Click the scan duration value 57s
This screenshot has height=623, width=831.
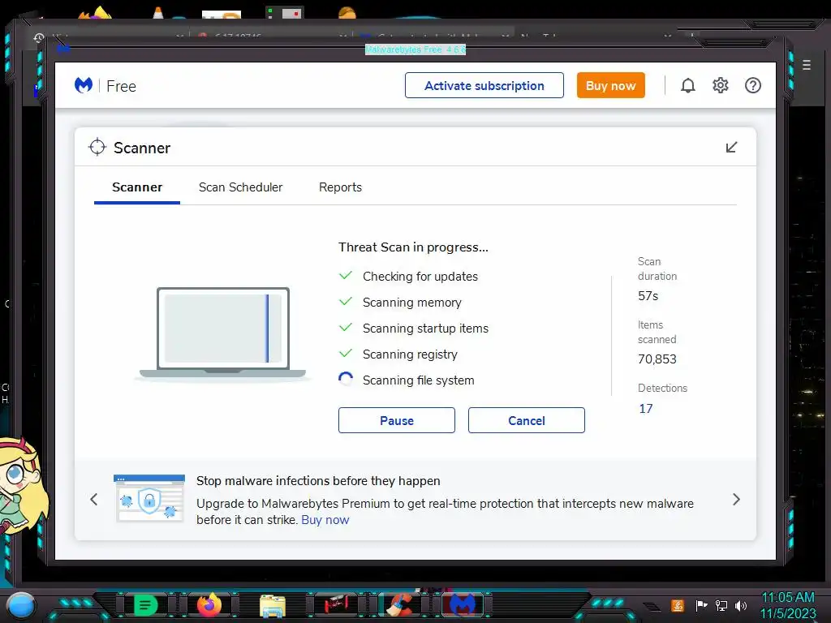pyautogui.click(x=648, y=296)
